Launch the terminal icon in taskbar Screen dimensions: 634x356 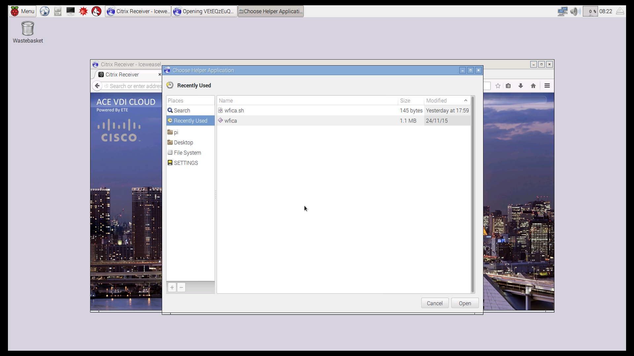[70, 11]
